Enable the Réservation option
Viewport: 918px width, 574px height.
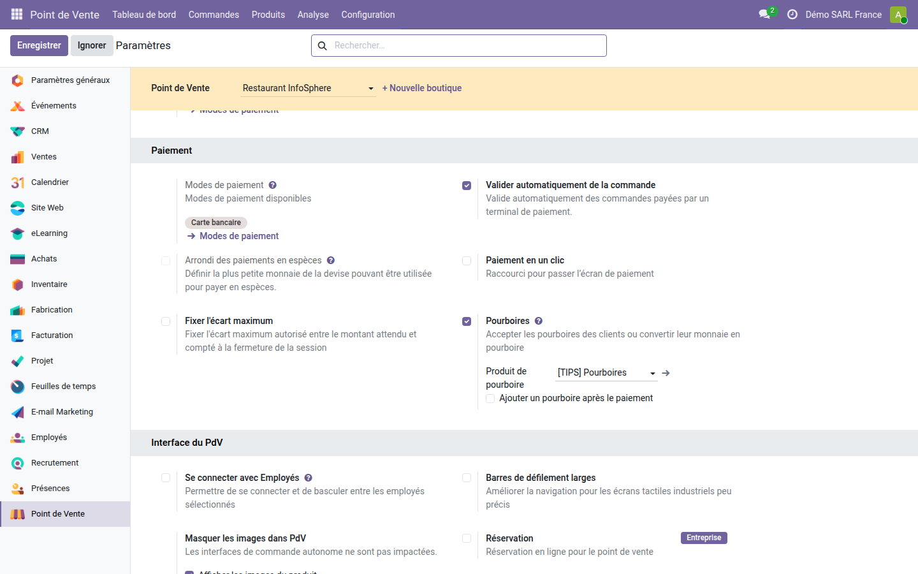467,538
